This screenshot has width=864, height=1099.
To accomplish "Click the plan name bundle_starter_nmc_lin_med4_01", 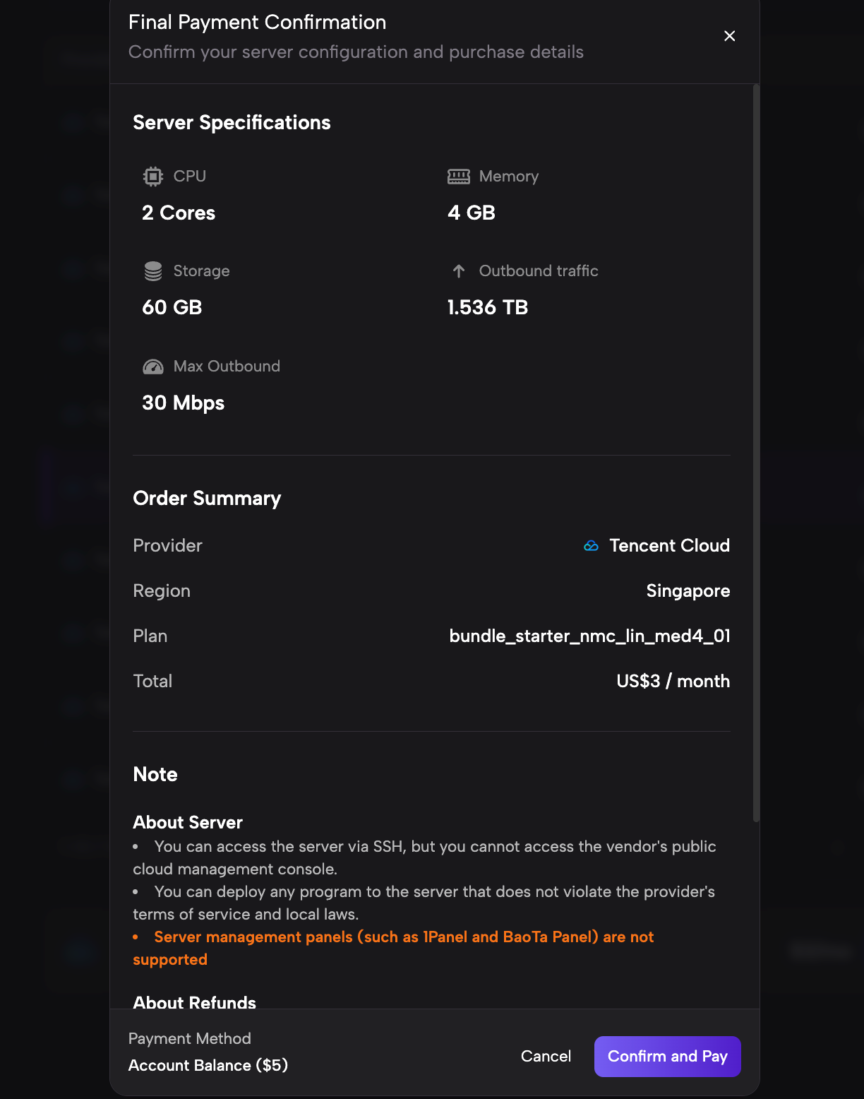I will [589, 636].
